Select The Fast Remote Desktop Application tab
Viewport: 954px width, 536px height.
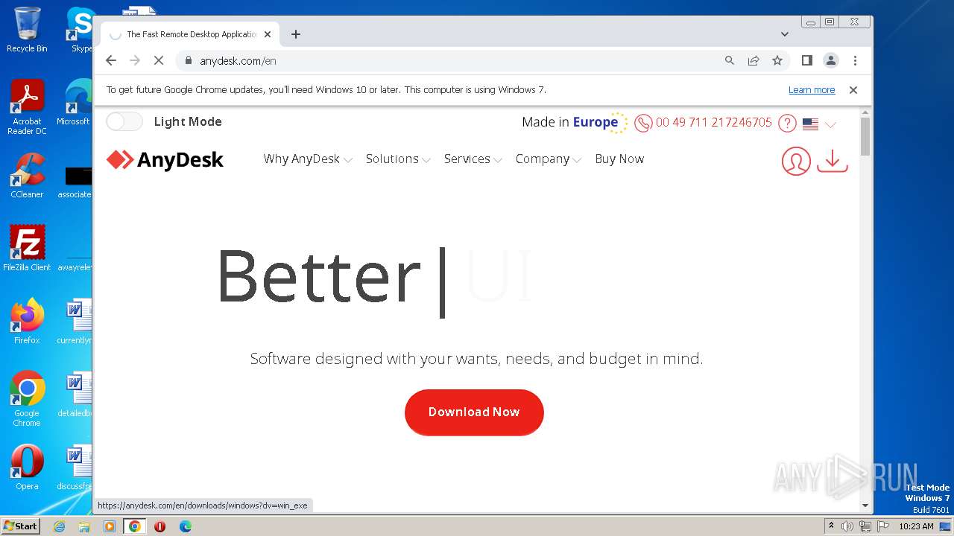tap(190, 34)
